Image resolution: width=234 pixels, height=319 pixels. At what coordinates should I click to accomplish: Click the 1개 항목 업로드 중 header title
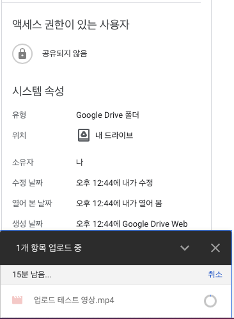pyautogui.click(x=49, y=248)
